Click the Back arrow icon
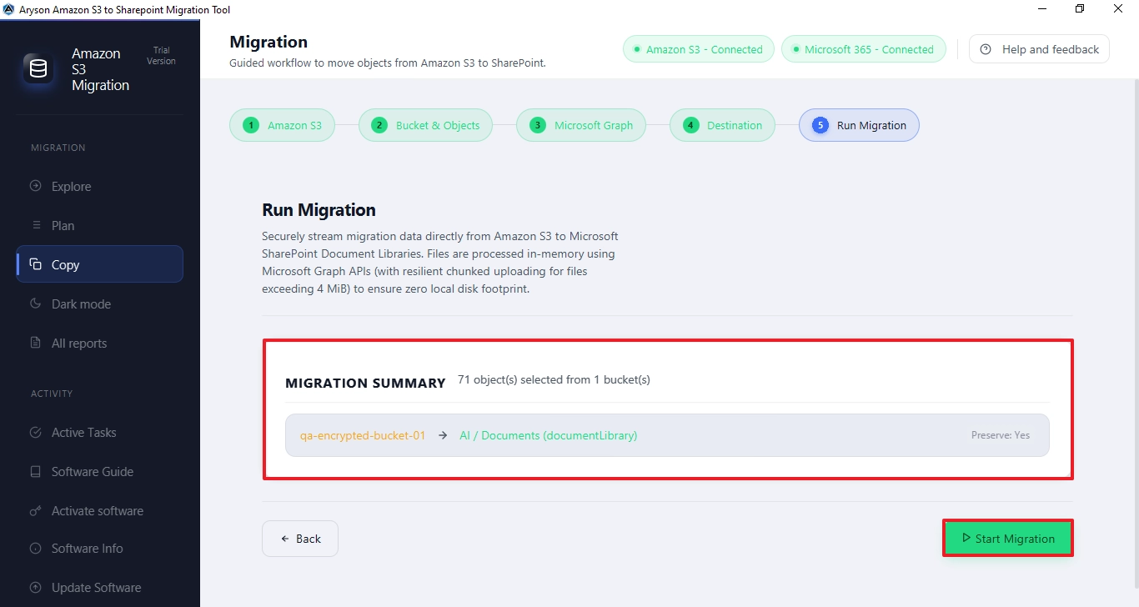 tap(285, 539)
